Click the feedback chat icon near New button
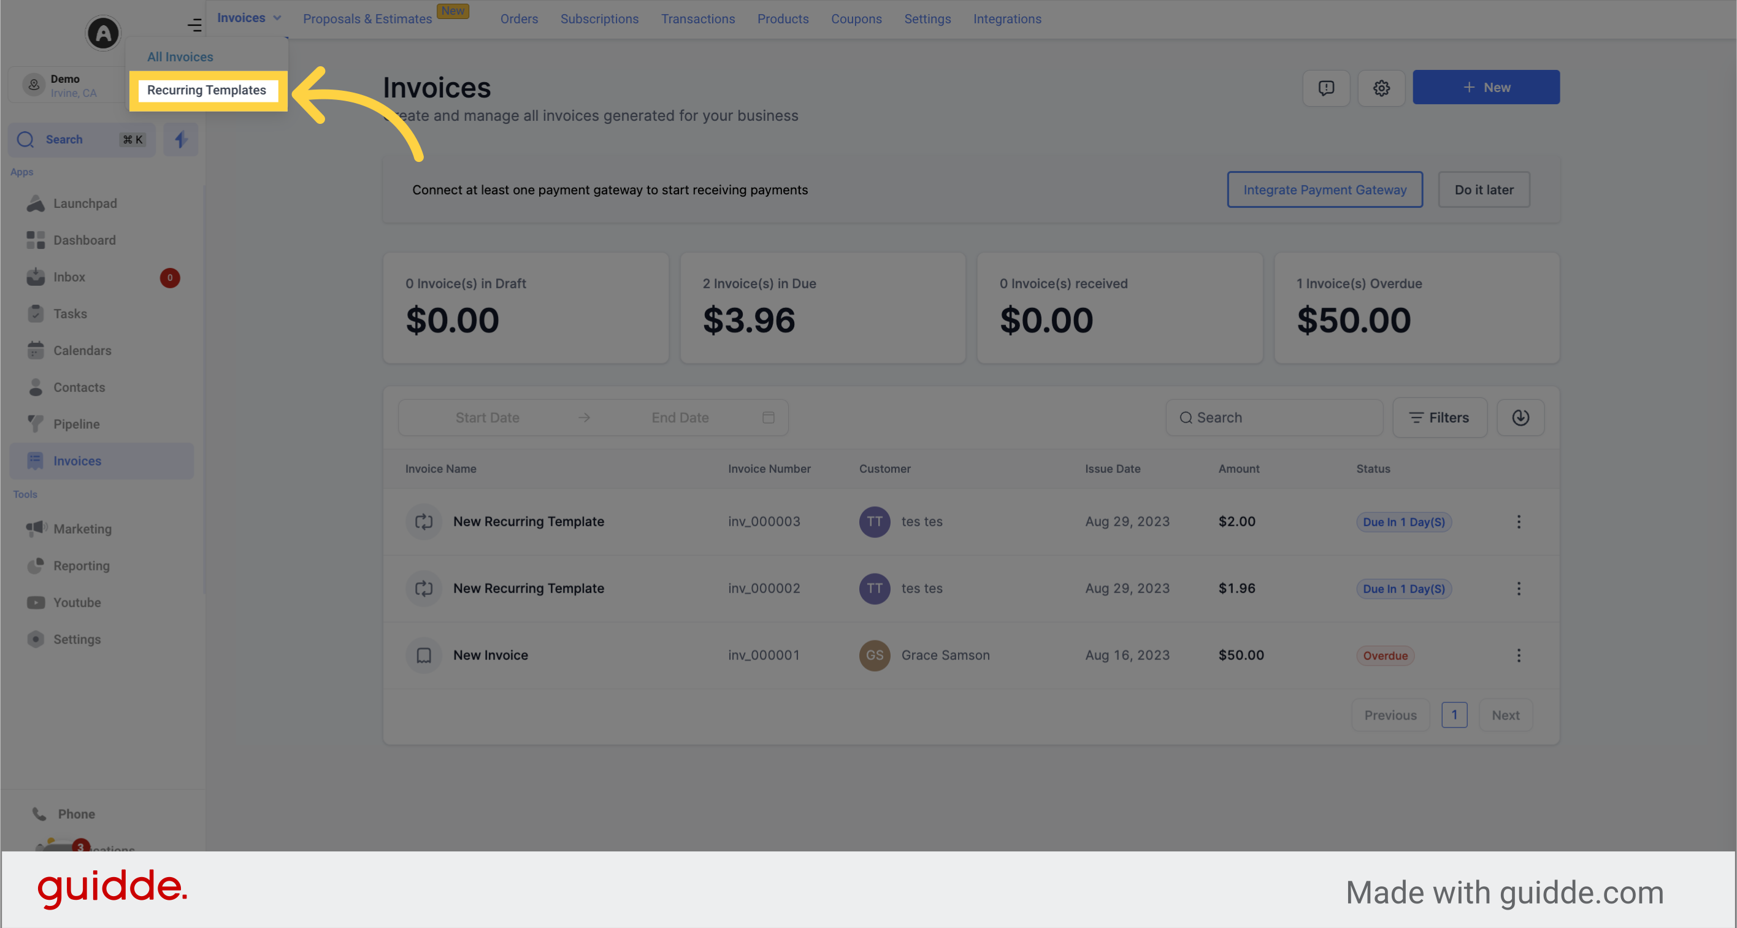Viewport: 1737px width, 928px height. 1325,88
